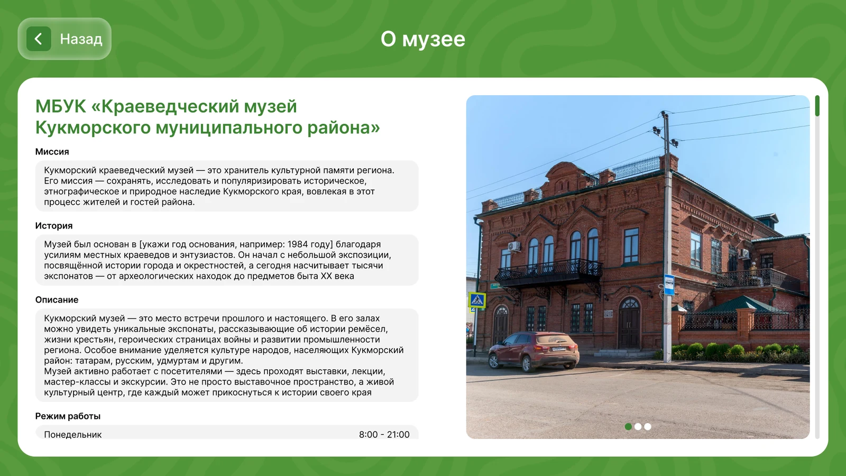Screen dimensions: 846x476
Task: Click the back arrow icon
Action: 39,39
